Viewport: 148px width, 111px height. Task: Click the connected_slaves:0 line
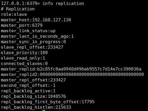click(24, 64)
